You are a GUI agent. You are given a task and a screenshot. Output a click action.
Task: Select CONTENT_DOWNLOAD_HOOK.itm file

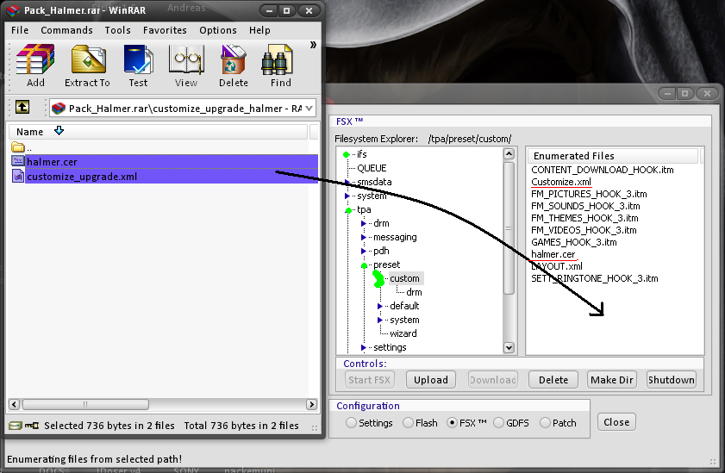(x=603, y=170)
